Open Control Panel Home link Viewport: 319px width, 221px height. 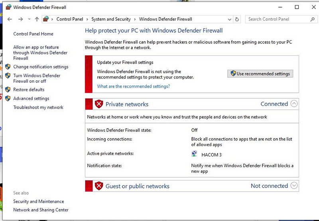point(33,34)
